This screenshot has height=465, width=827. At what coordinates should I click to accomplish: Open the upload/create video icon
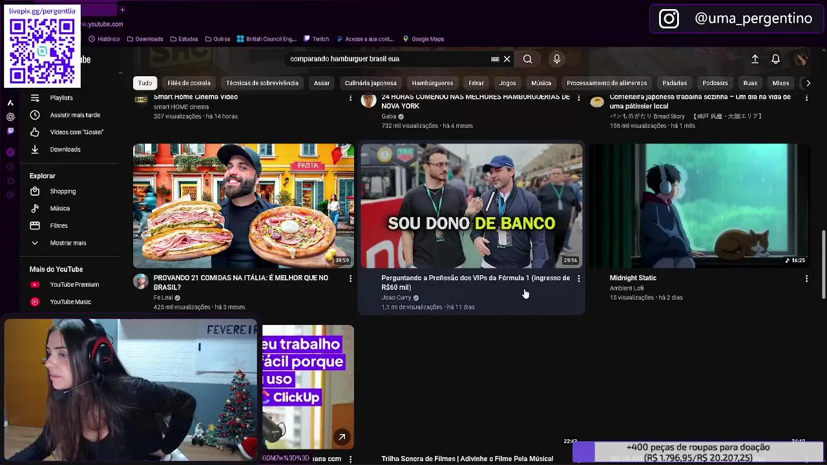tap(755, 59)
